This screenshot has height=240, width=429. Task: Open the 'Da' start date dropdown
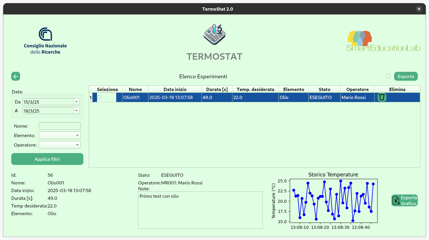click(77, 102)
